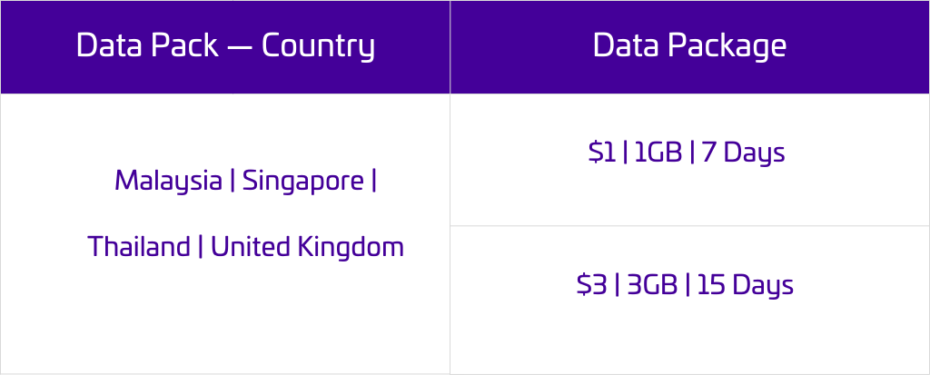This screenshot has height=375, width=930.
Task: Click the 3GB data amount
Action: pos(652,285)
